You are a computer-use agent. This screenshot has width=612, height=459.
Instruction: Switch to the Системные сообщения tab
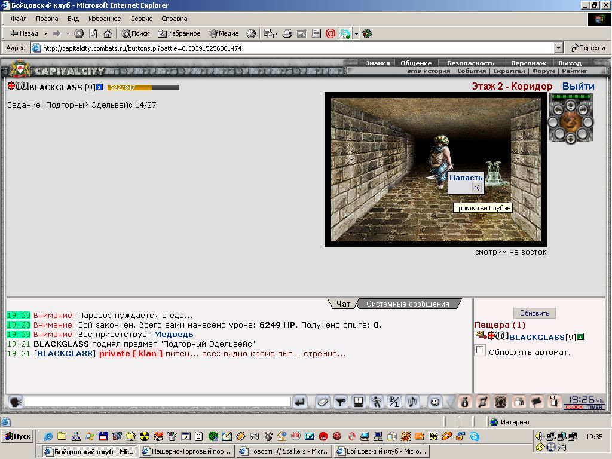click(x=408, y=304)
